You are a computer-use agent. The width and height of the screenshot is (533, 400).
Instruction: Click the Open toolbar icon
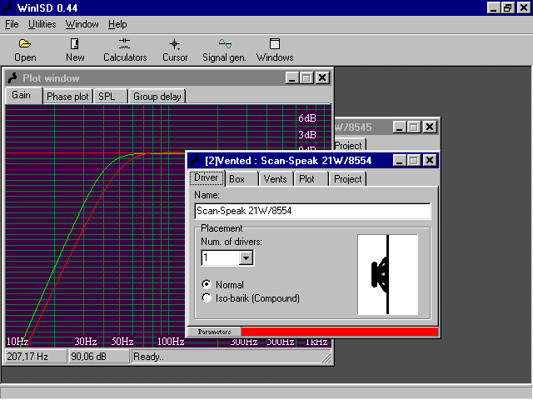[x=25, y=50]
